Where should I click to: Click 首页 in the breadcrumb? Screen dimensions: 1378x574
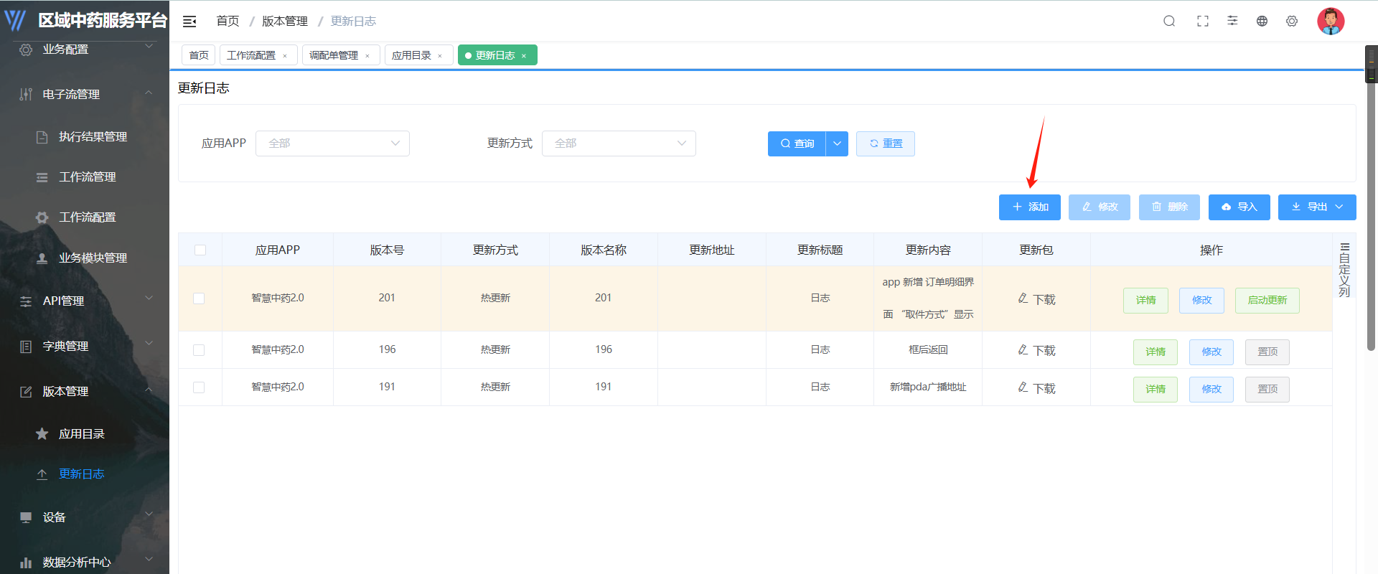pyautogui.click(x=228, y=22)
